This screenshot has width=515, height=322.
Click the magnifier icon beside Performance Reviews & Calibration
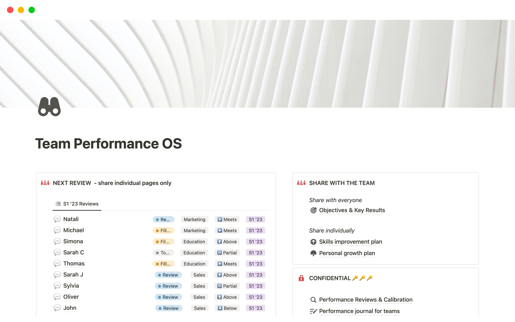(x=313, y=300)
